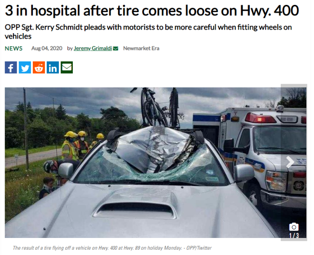Open the NEWS section link
Screen dimensions: 314x255
(x=14, y=49)
